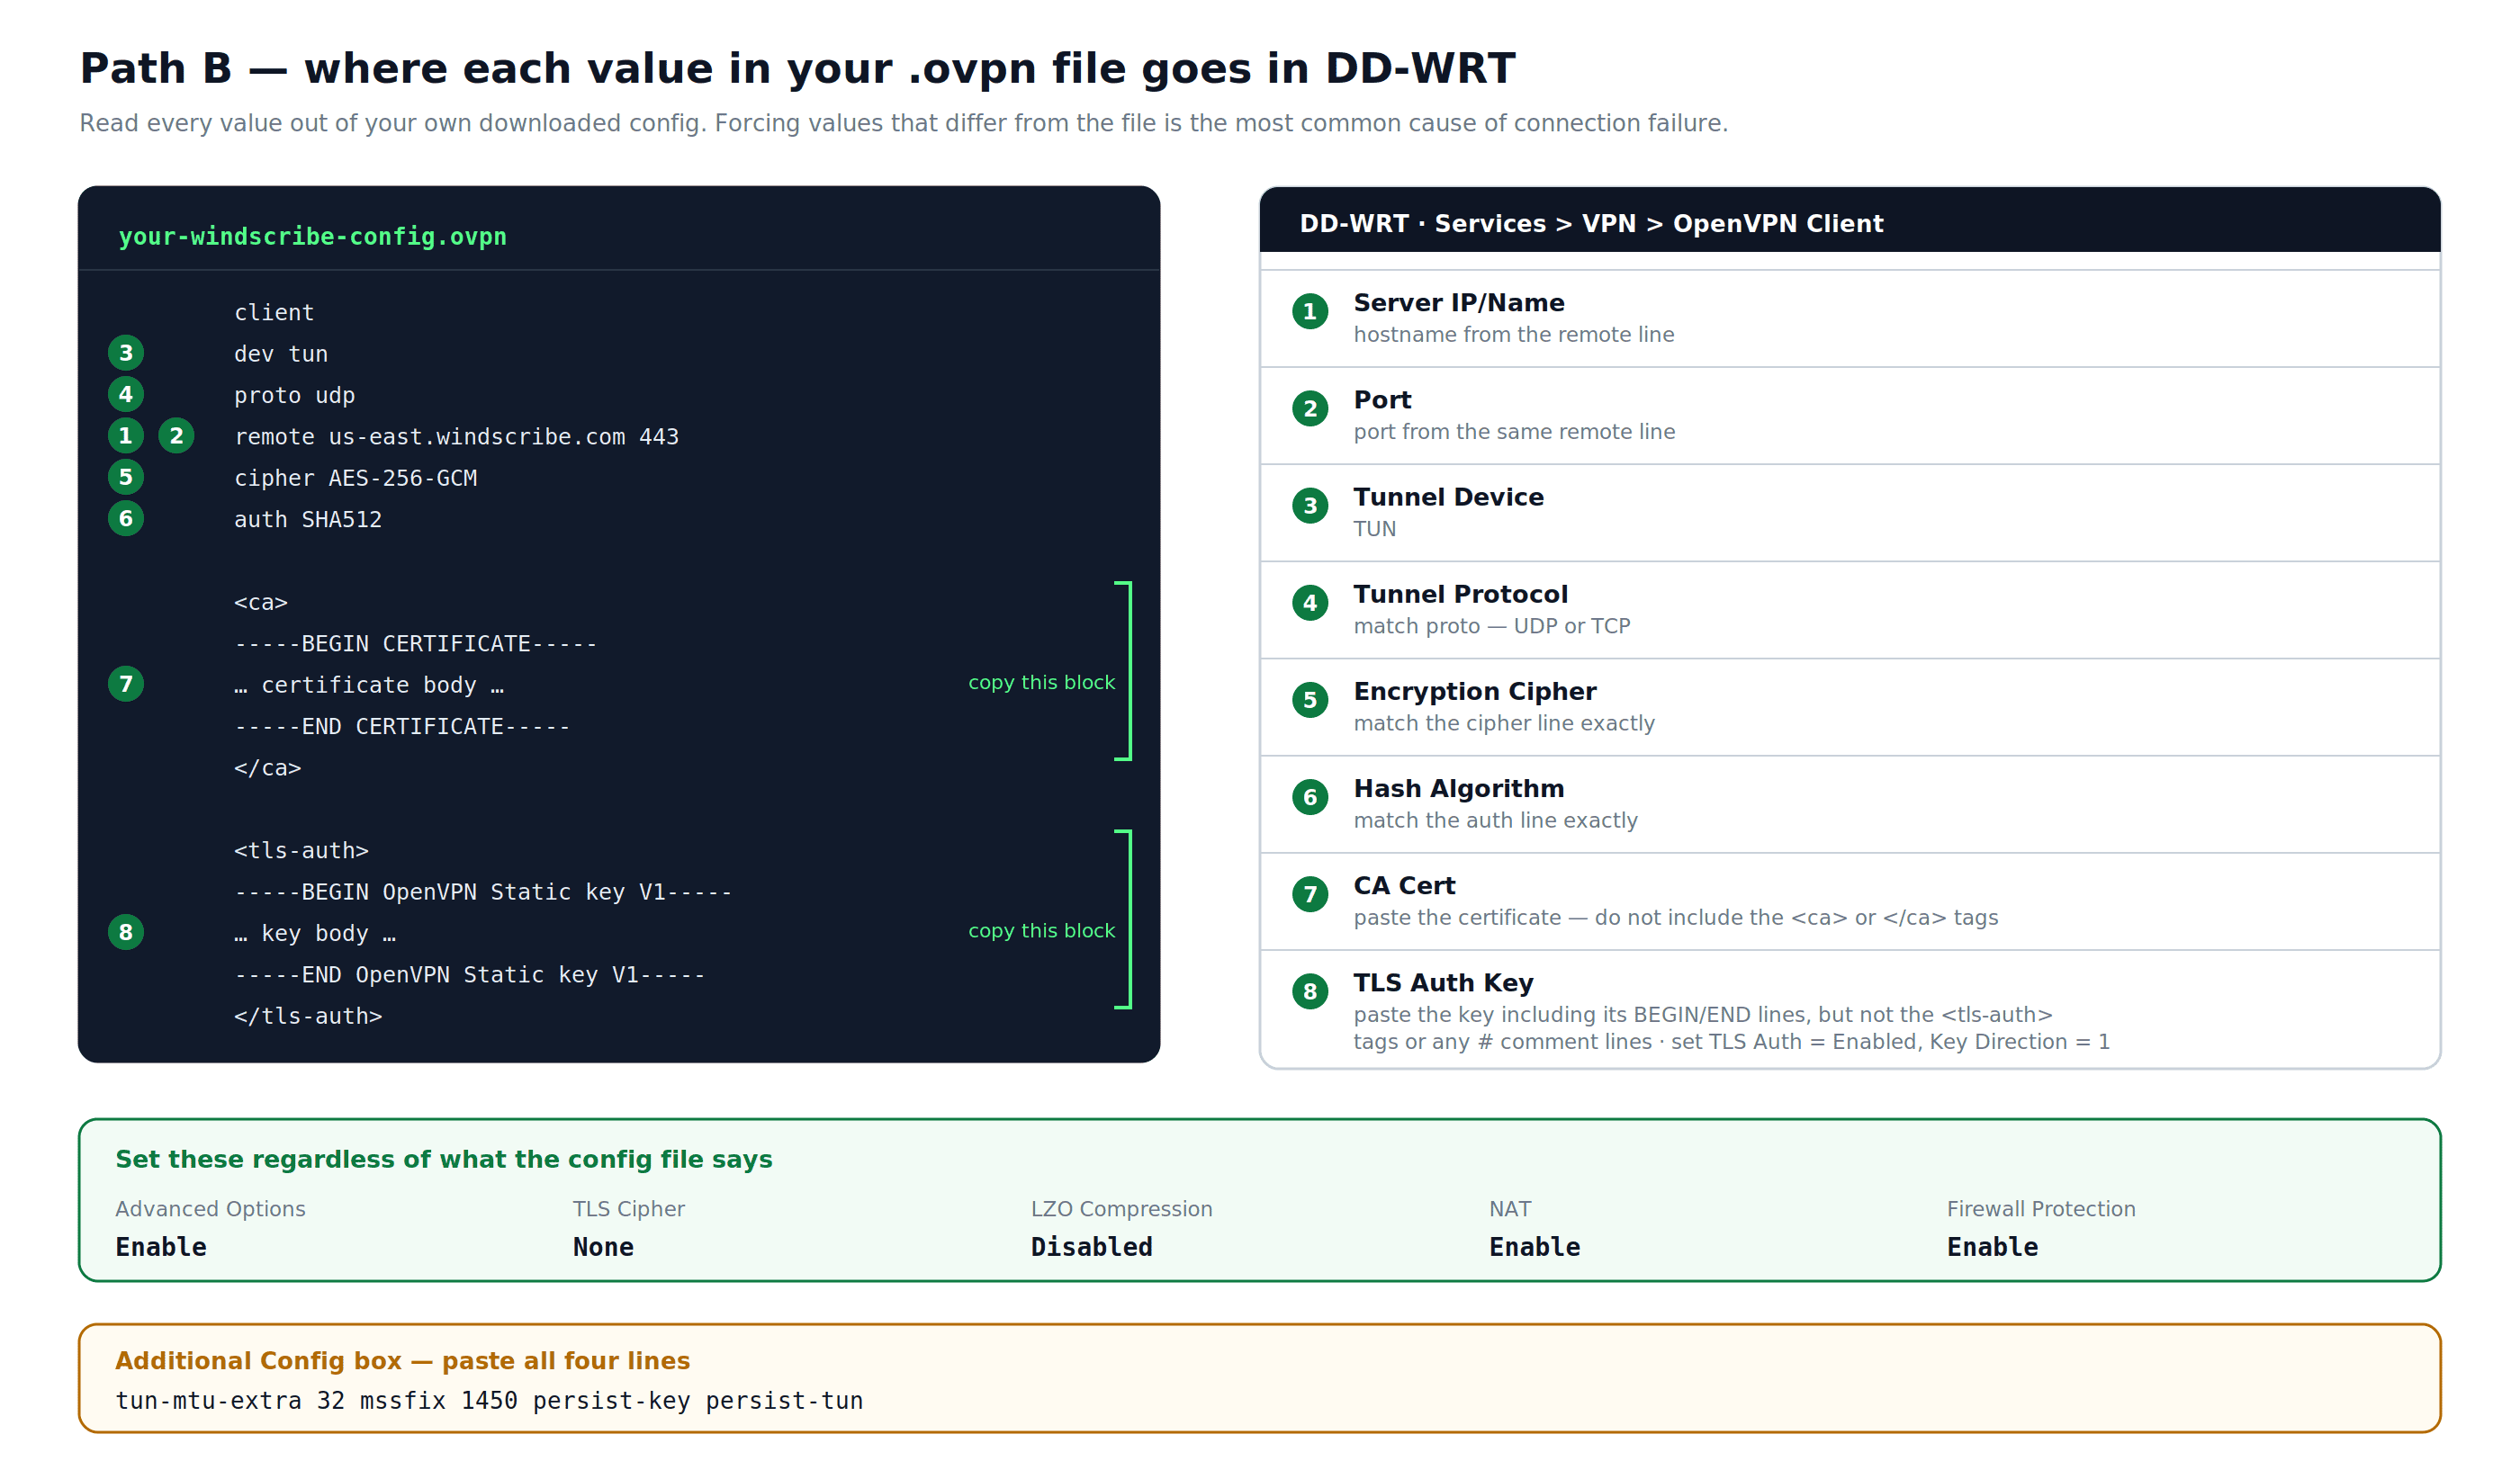Click the 'END OpenVPN Static key V1' line

[469, 974]
